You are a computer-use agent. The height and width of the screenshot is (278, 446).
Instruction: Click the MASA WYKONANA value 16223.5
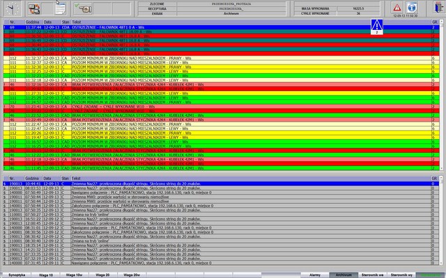pyautogui.click(x=358, y=8)
